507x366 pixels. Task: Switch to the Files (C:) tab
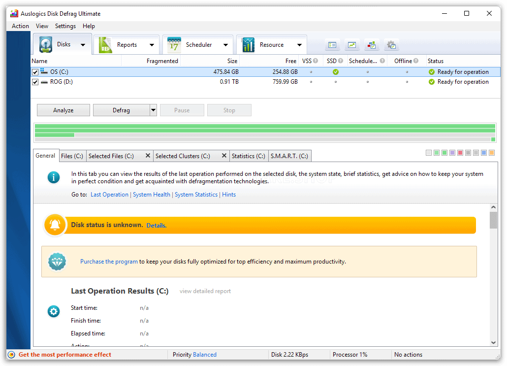(72, 156)
